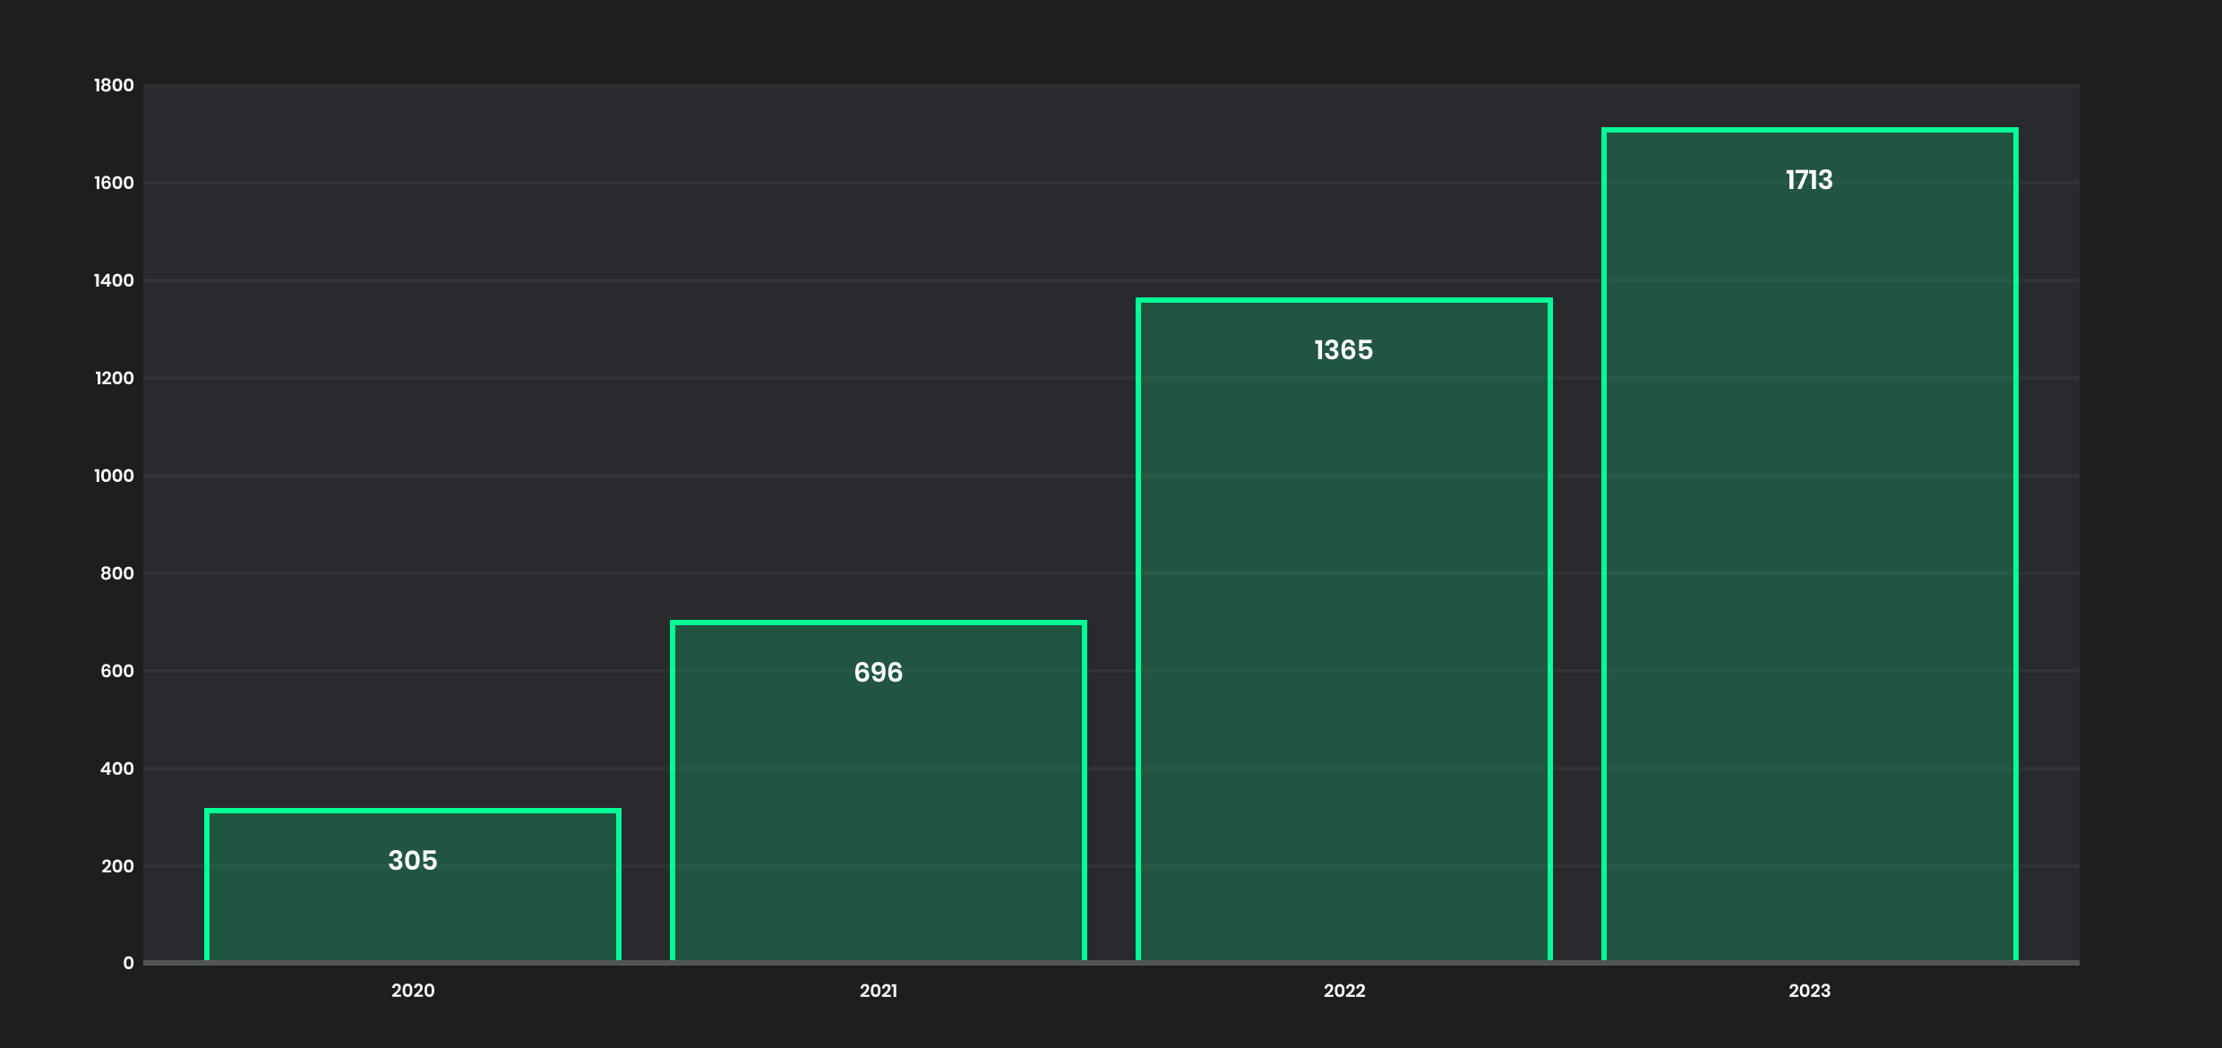The image size is (2222, 1048).
Task: Click the 1800 y-axis value
Action: coord(115,85)
